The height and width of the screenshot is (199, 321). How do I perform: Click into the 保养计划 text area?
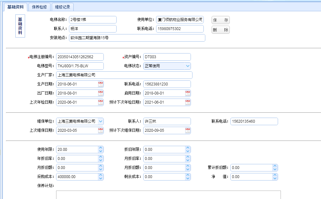tap(168, 194)
